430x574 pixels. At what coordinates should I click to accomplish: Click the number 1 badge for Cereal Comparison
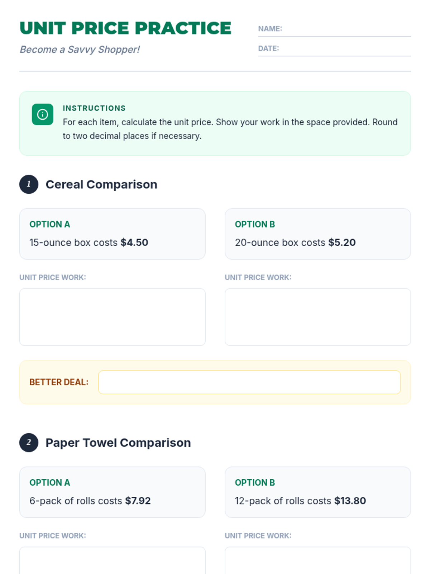coord(29,184)
